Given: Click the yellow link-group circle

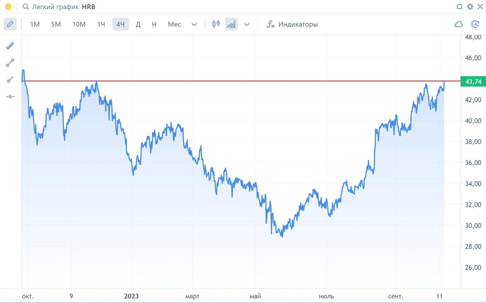Looking at the screenshot, I should click(8, 6).
